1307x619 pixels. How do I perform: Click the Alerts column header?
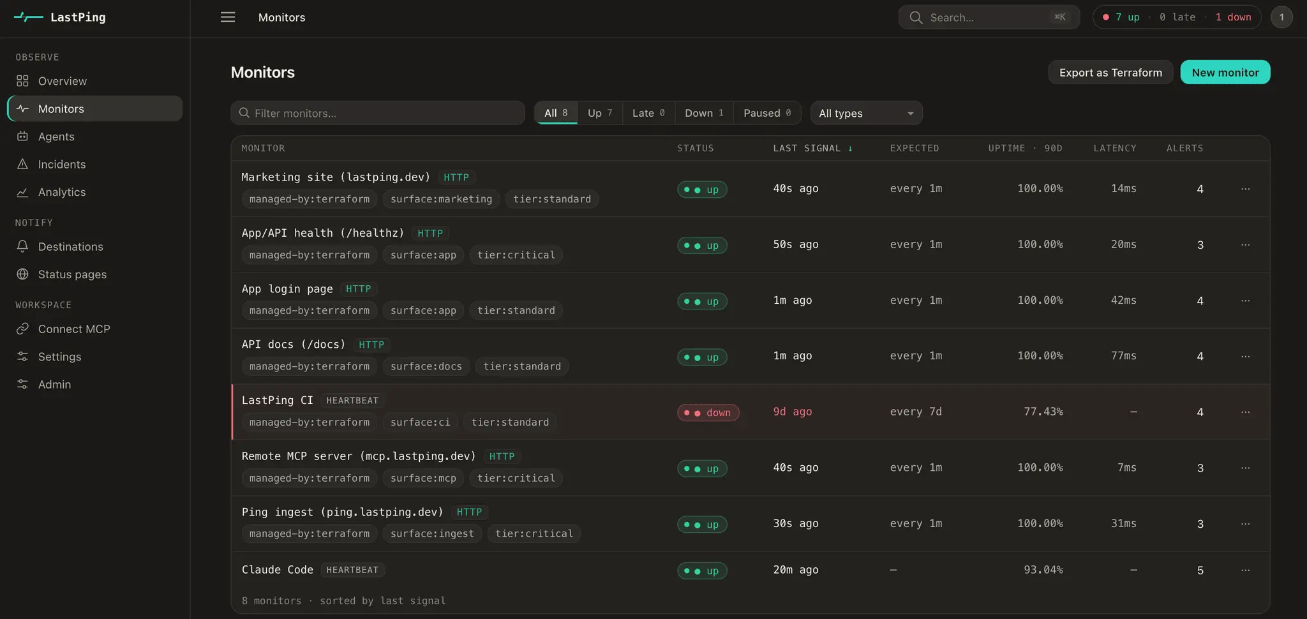[x=1185, y=148]
